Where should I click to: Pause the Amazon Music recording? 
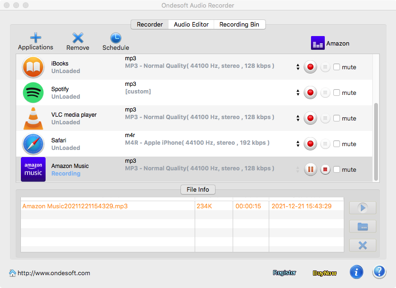point(310,169)
